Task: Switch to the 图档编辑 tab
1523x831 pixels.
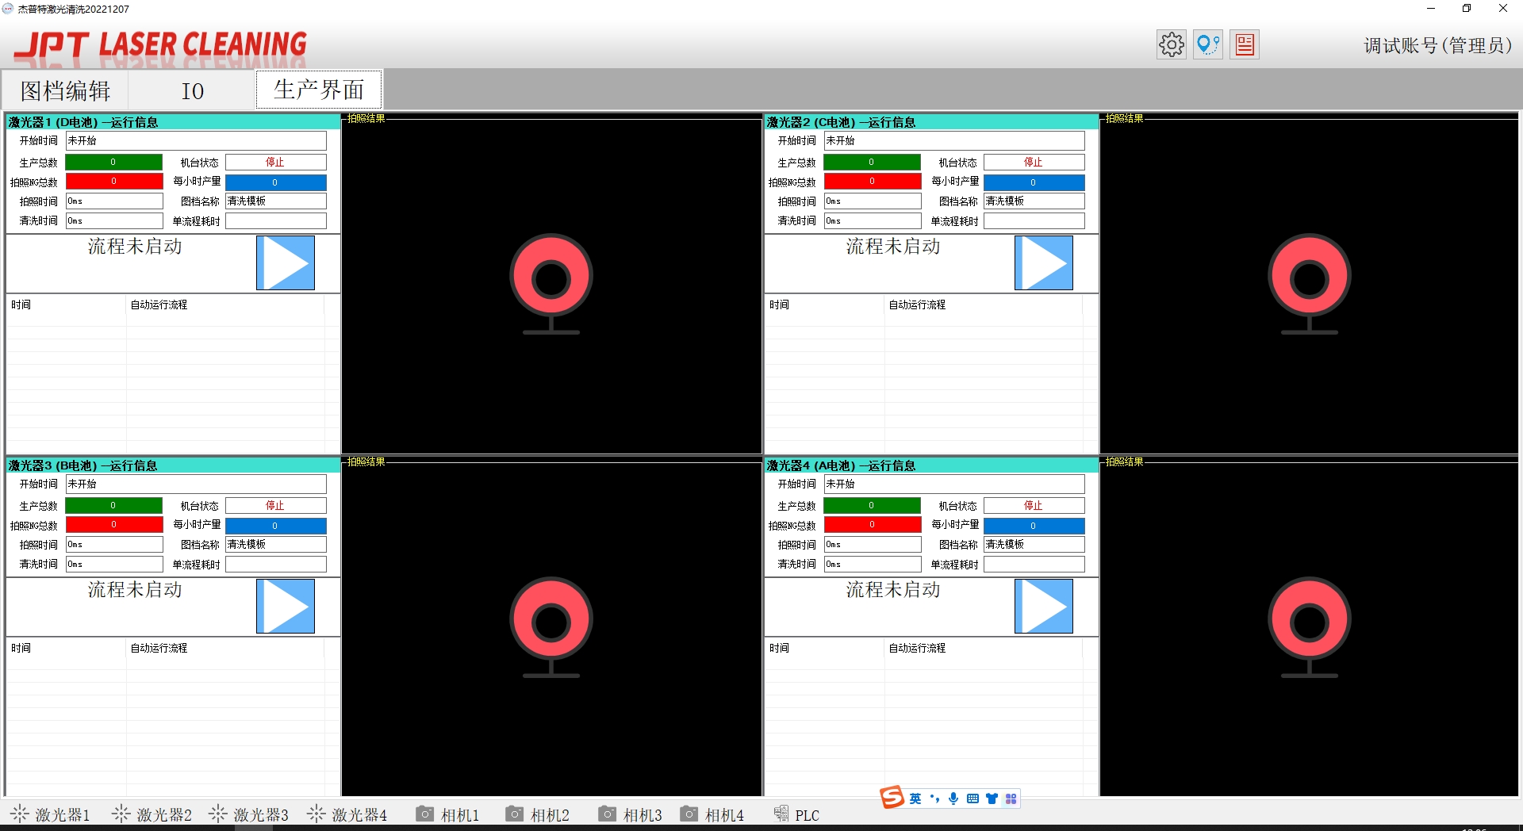Action: [x=66, y=90]
